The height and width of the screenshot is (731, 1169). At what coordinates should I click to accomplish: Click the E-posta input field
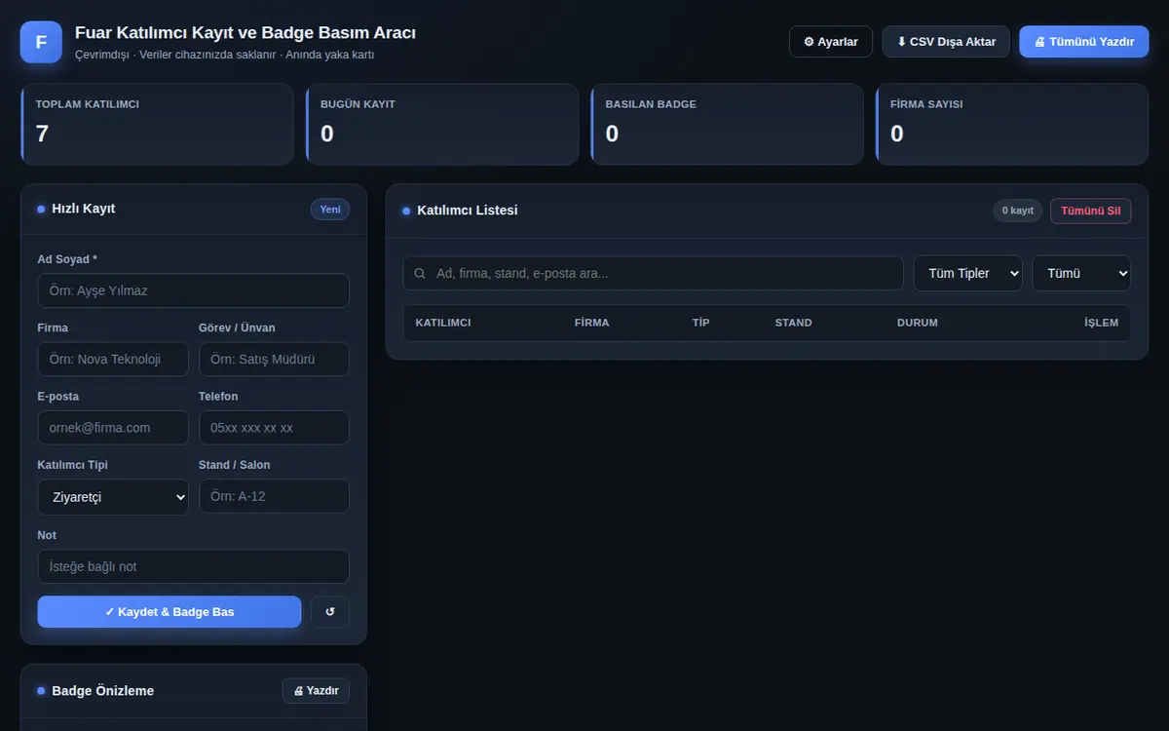113,428
